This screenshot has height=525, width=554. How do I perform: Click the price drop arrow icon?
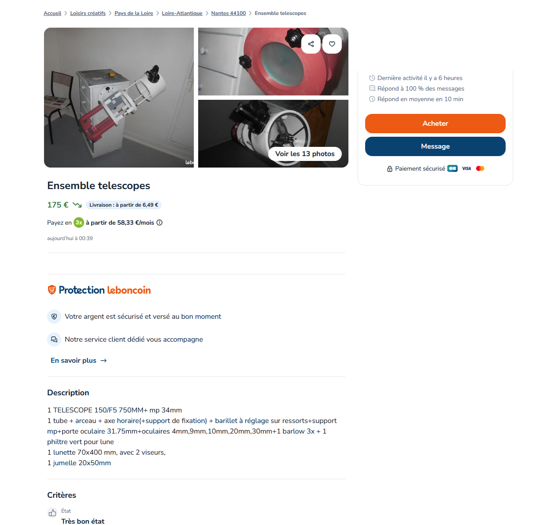(77, 205)
